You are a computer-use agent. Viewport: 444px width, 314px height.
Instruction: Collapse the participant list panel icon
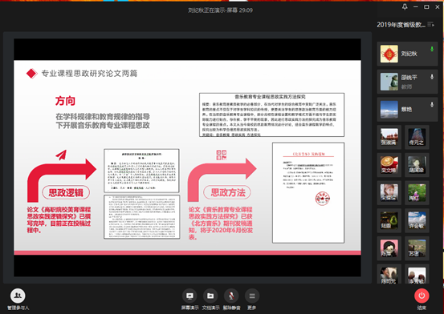click(430, 25)
